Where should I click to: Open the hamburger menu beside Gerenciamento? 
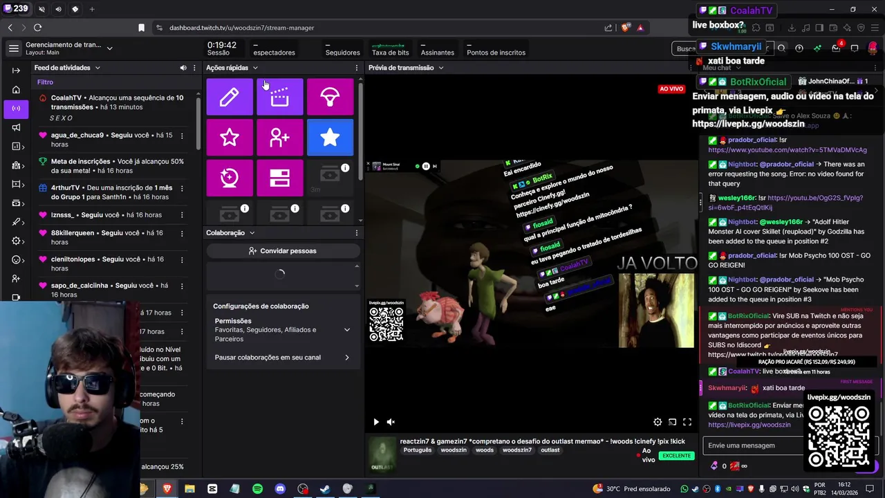click(13, 48)
